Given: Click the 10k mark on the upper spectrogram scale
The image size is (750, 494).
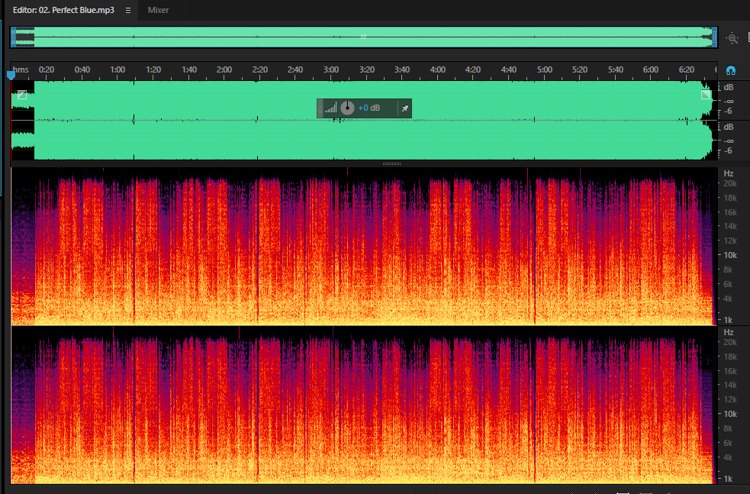Looking at the screenshot, I should coord(730,255).
